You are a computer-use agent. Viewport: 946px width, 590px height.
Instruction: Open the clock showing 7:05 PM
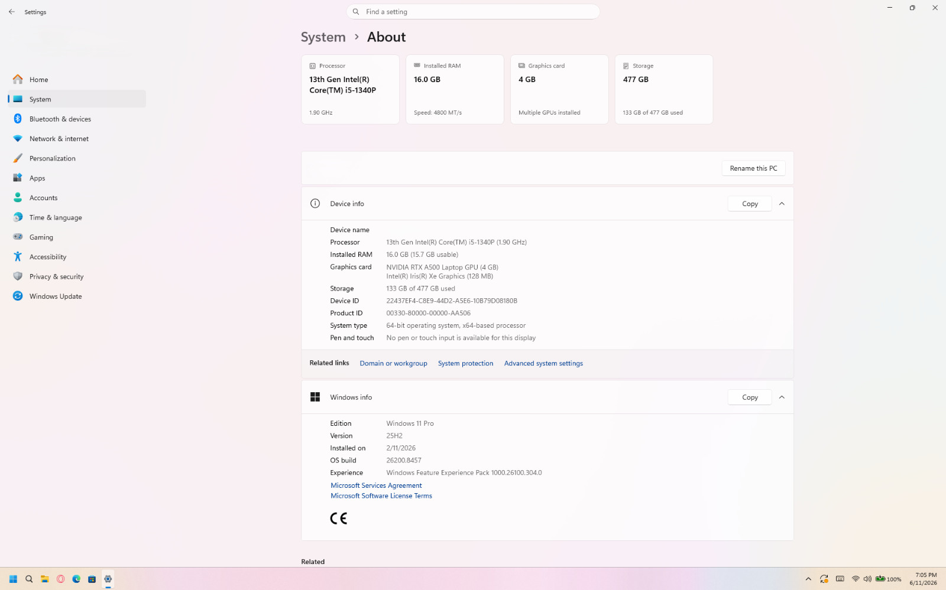coord(924,579)
